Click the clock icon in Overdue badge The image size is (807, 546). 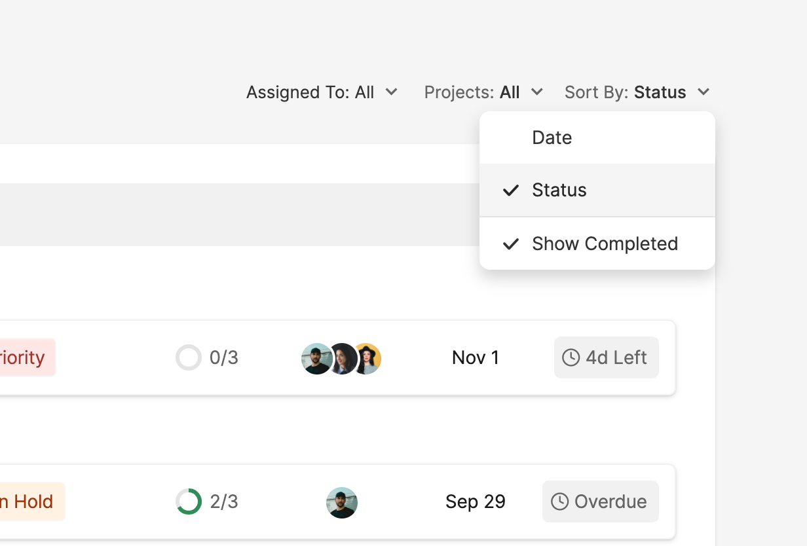pyautogui.click(x=559, y=501)
